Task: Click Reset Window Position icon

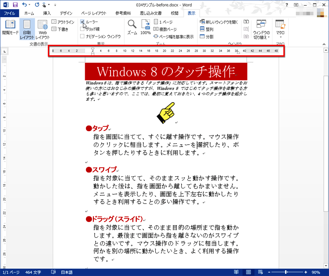Action: (246, 36)
